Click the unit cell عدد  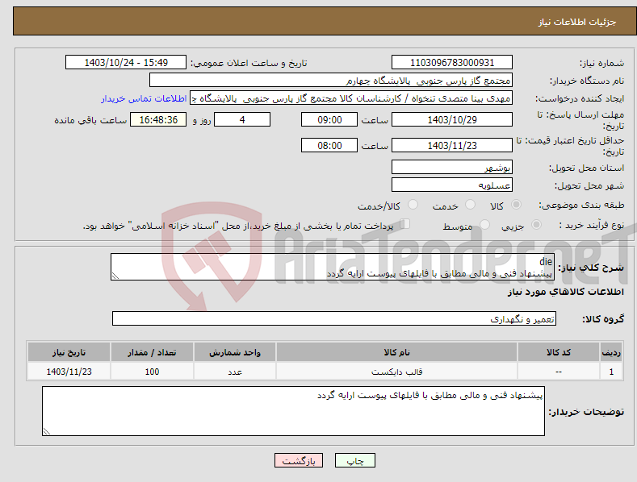(x=235, y=372)
